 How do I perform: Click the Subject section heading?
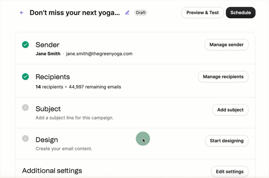coord(48,109)
